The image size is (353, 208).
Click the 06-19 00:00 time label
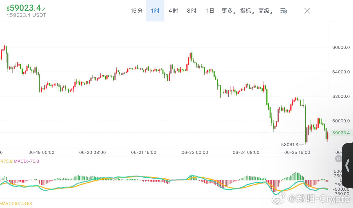[41, 152]
